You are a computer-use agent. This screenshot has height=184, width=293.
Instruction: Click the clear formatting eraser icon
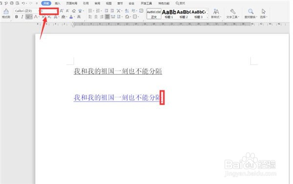(74, 11)
